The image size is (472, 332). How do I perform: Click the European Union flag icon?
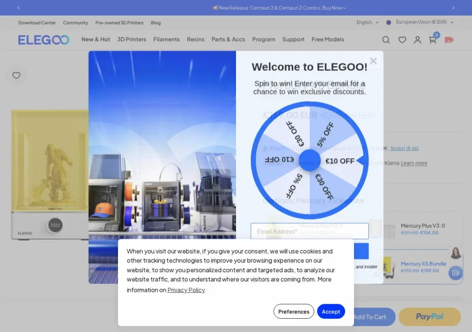pos(389,22)
